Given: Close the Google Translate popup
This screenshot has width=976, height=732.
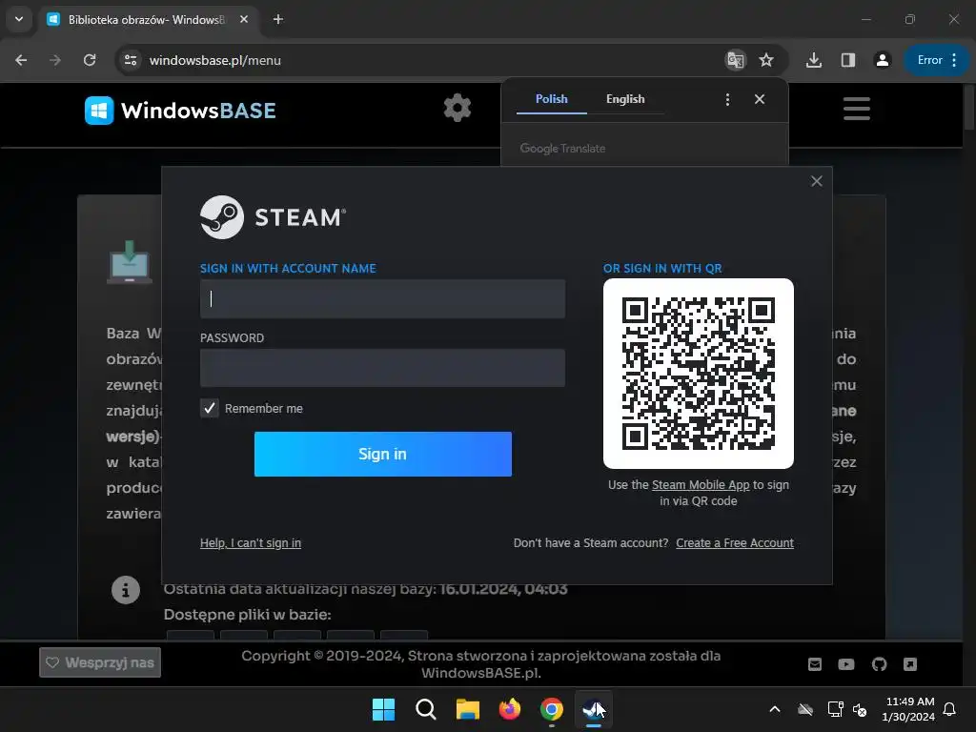Looking at the screenshot, I should pos(760,99).
